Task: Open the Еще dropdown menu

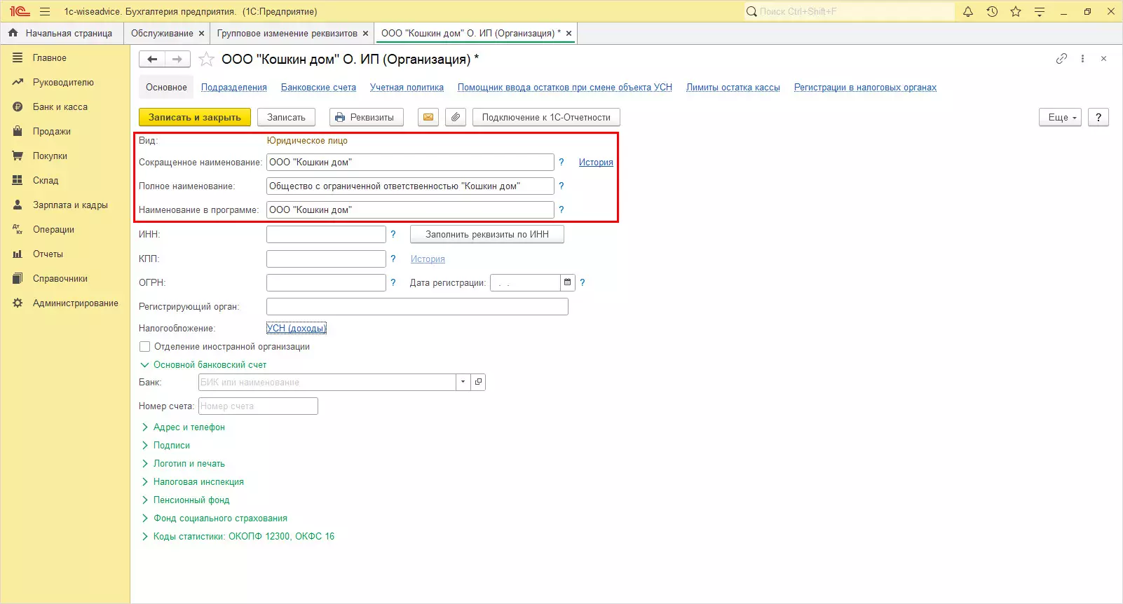Action: (1060, 117)
